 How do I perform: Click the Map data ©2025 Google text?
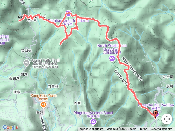pyautogui.click(x=121, y=129)
